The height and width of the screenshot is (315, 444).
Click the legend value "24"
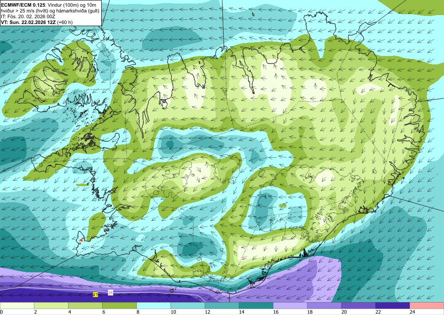pos(412,312)
